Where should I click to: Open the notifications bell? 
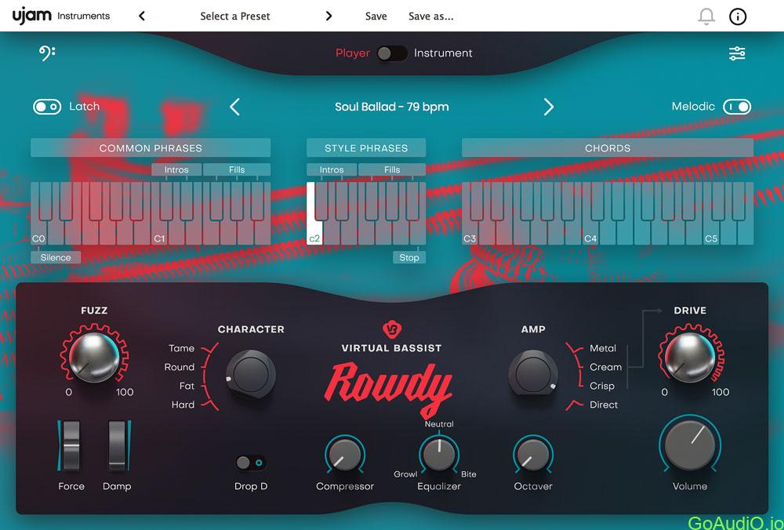click(706, 16)
